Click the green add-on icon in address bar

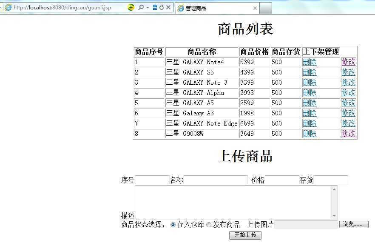point(131,7)
